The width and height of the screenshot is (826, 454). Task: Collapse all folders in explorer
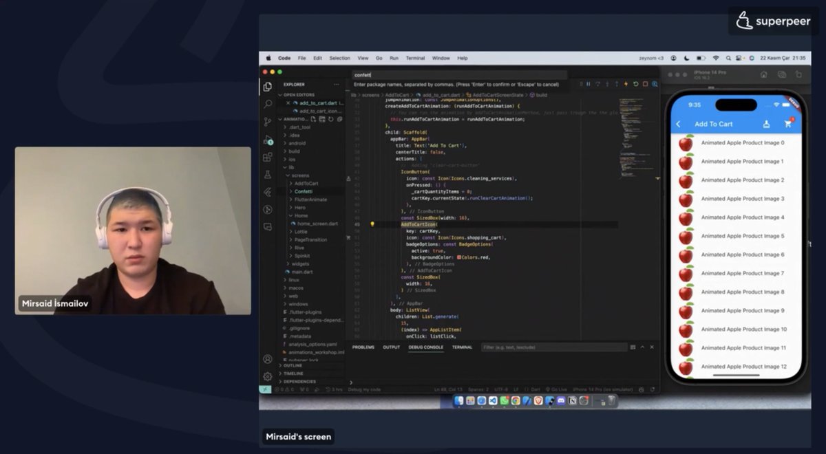(339, 119)
